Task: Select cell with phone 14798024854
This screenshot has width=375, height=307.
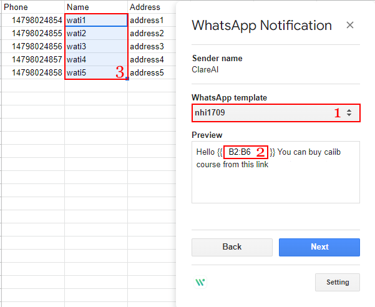Action: 33,20
